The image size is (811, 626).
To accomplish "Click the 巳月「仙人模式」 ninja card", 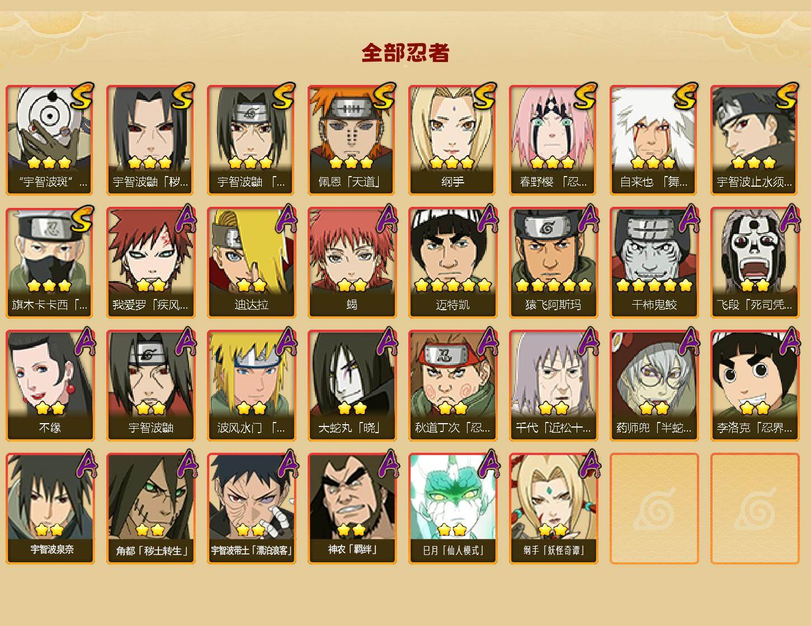I will [x=452, y=509].
